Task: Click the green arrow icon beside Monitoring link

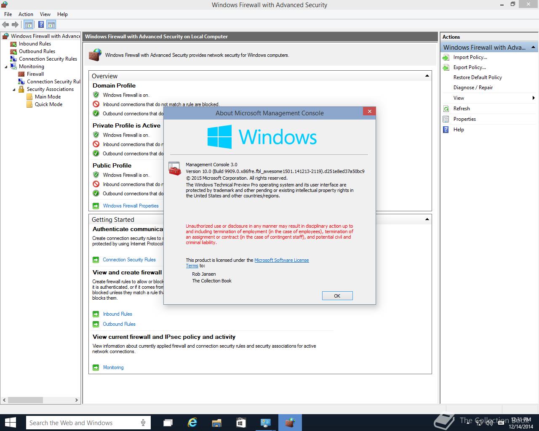Action: click(x=96, y=367)
